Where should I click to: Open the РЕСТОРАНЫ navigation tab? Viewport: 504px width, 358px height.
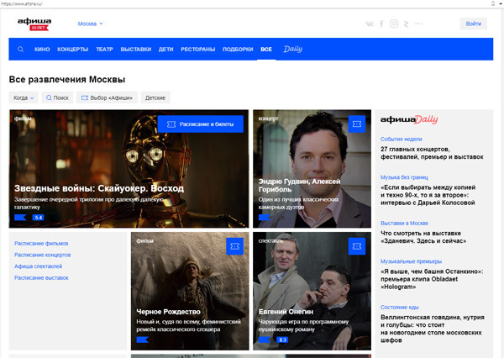[x=196, y=50]
